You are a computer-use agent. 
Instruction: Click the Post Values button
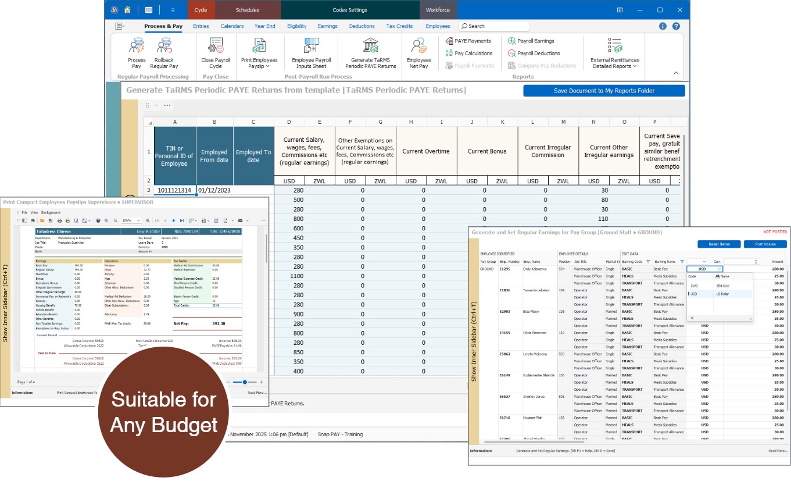(765, 244)
